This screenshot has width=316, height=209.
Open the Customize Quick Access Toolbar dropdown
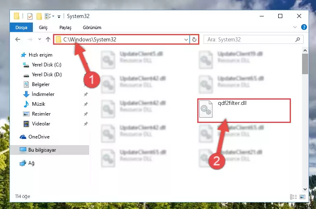tap(59, 17)
